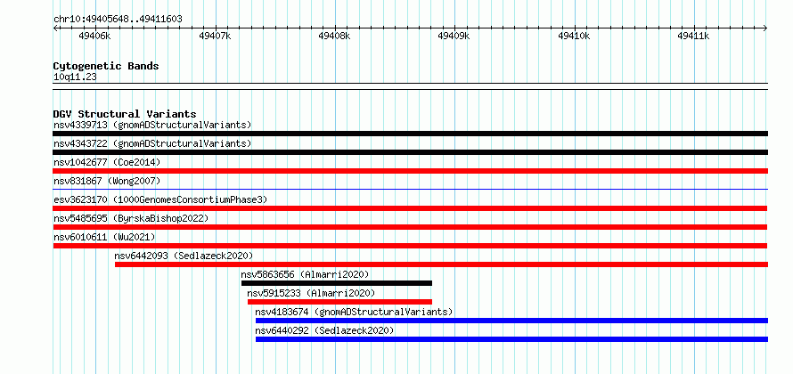Open variant label nsv5485695 (ByrskaBishop2022)
This screenshot has width=793, height=374.
click(131, 218)
